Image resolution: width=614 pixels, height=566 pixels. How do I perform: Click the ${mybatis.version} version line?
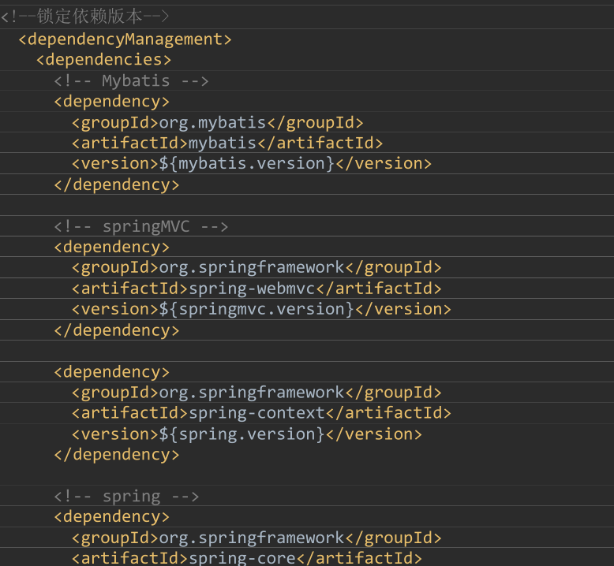click(x=252, y=163)
